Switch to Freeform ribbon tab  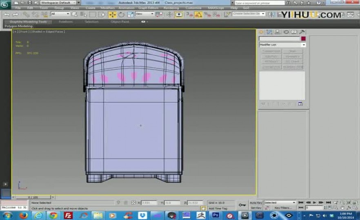(x=66, y=22)
